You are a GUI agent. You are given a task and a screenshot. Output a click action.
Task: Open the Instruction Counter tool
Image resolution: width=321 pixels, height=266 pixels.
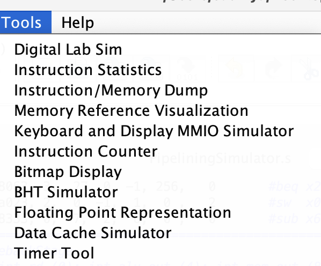tap(86, 152)
